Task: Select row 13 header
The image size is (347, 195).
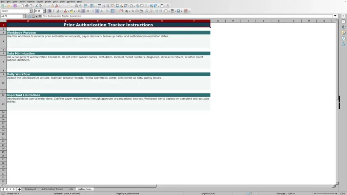Action: click(3, 104)
